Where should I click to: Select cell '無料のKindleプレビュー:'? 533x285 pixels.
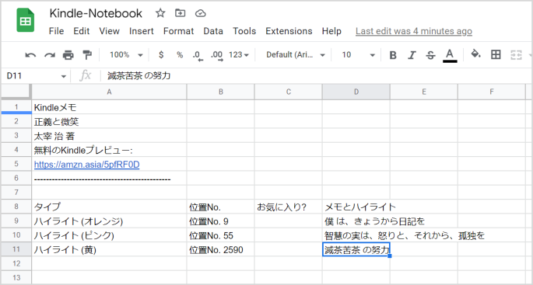(x=109, y=150)
